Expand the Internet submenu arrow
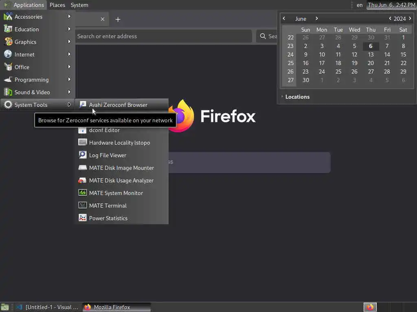 [x=69, y=54]
